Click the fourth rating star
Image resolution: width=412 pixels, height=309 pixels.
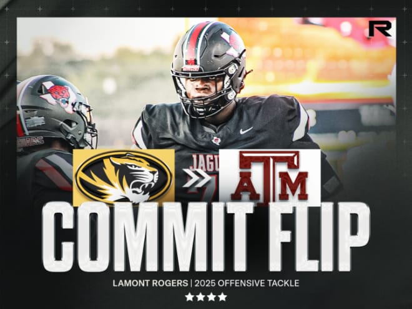click(222, 297)
